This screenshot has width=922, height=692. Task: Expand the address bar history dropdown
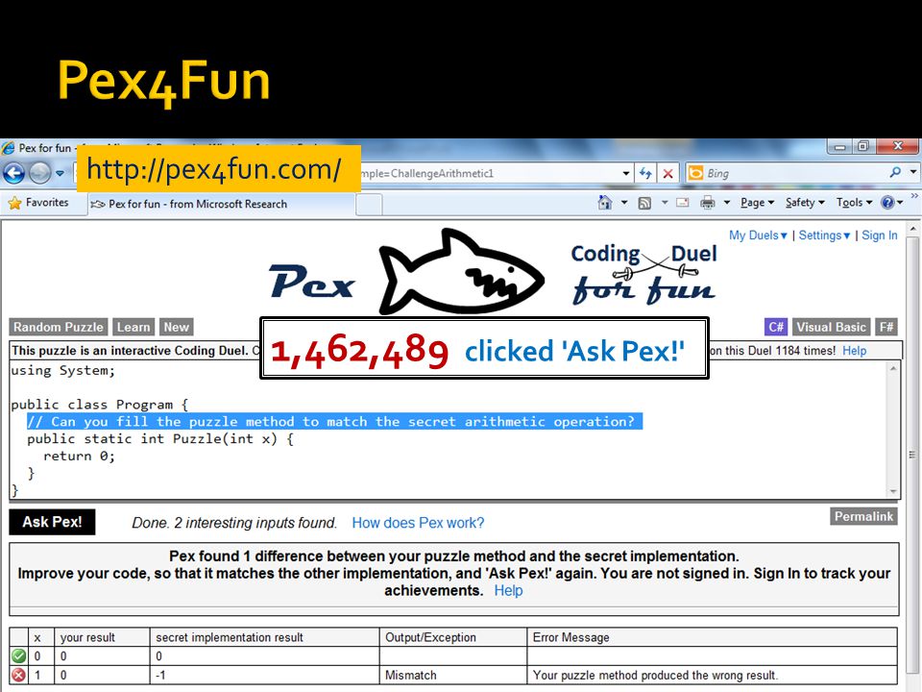[x=626, y=174]
